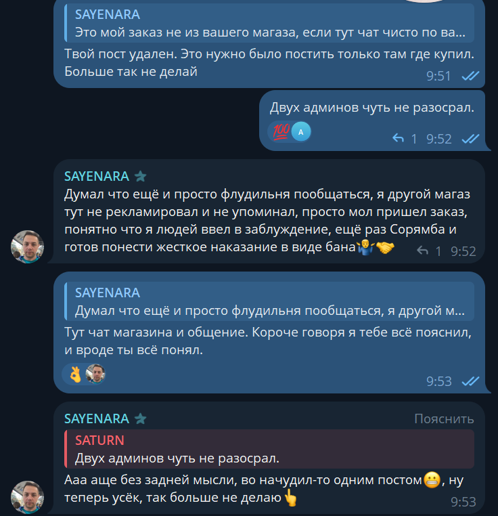The image size is (498, 516).
Task: Click the 100 emoji reaction
Action: (x=281, y=131)
